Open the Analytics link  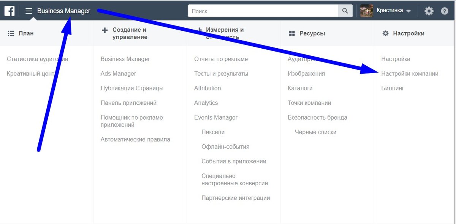[x=206, y=103]
